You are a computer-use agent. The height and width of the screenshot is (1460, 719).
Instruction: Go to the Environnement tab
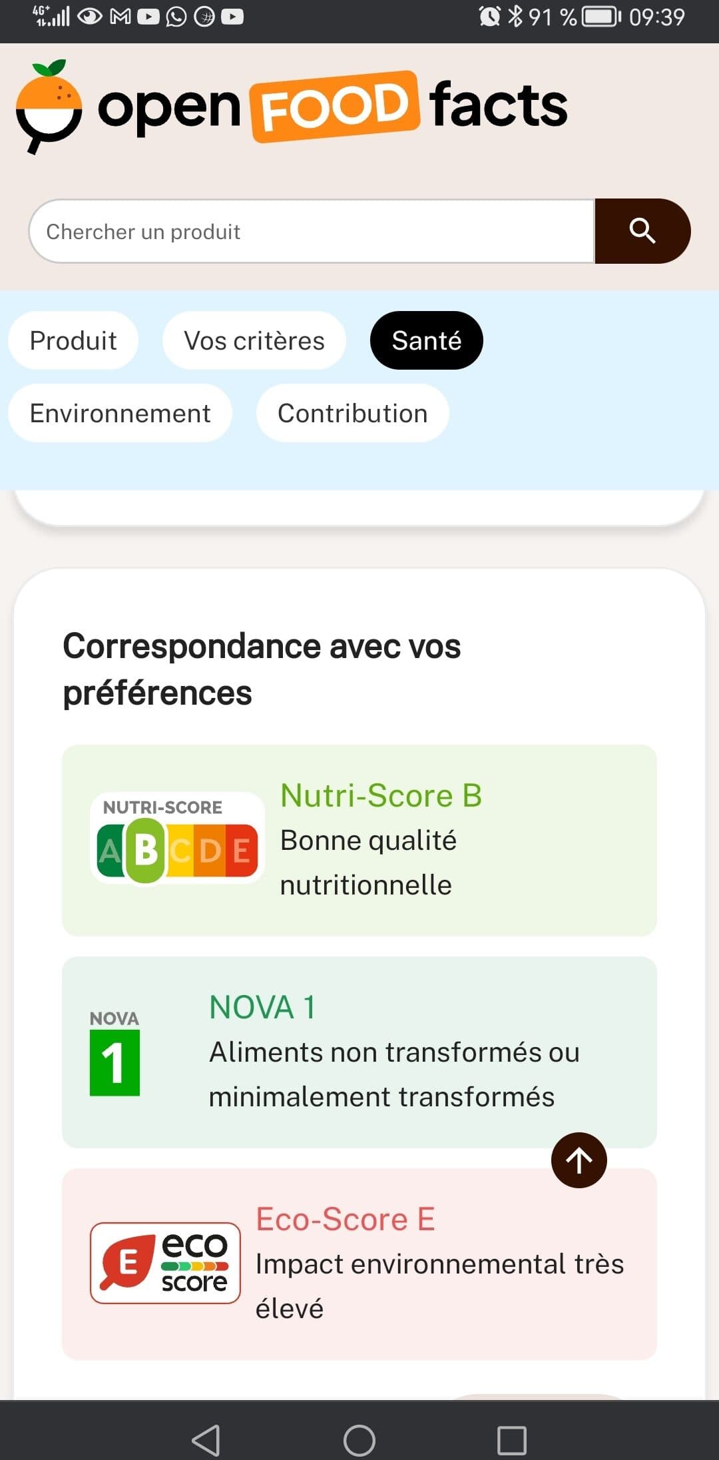tap(120, 413)
